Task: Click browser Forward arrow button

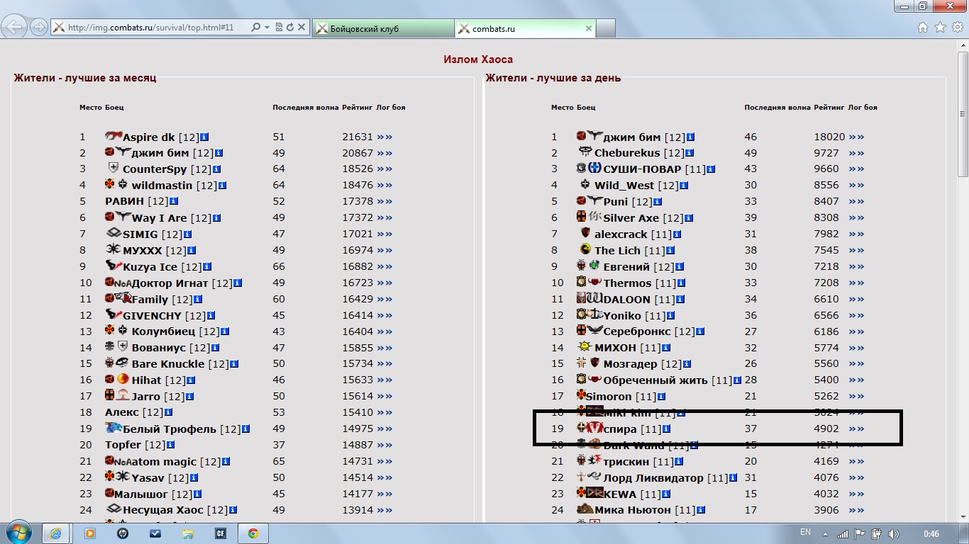Action: click(x=39, y=28)
